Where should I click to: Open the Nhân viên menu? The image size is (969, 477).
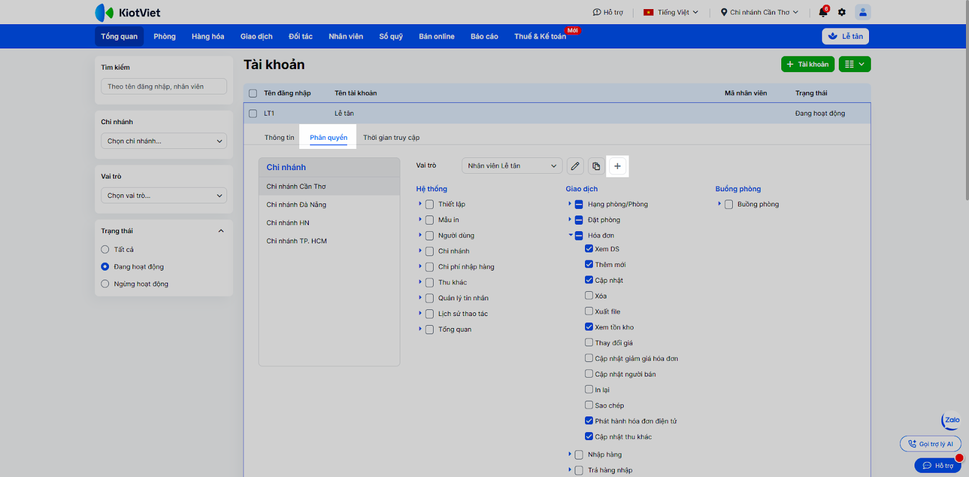point(346,36)
